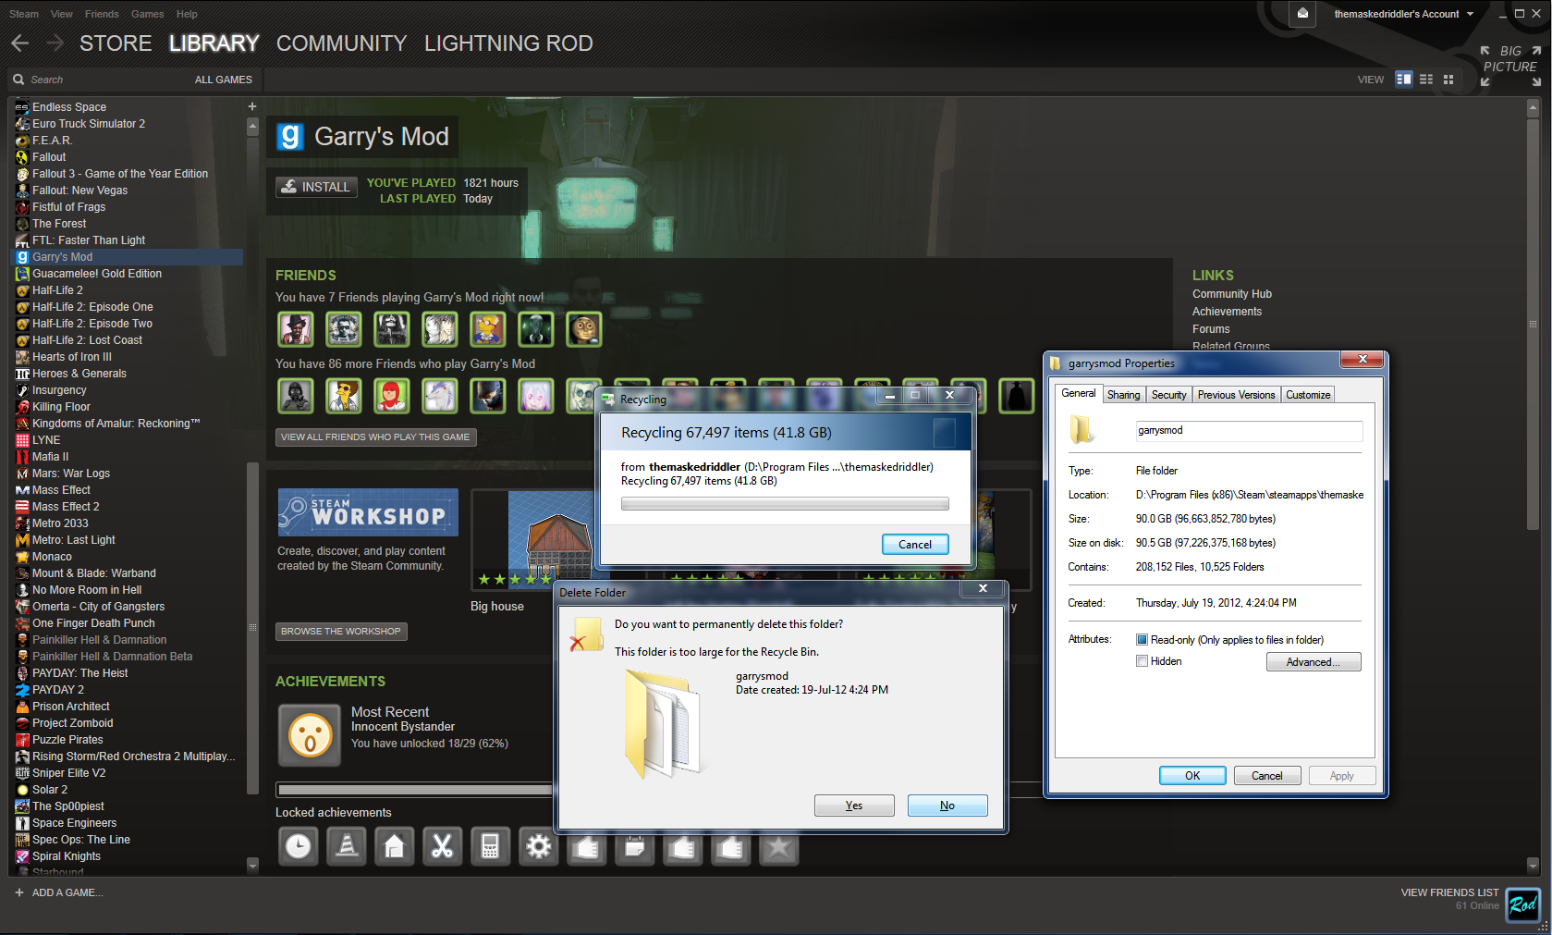Toggle the Hidden attribute checkbox
This screenshot has height=935, width=1552.
click(x=1143, y=661)
